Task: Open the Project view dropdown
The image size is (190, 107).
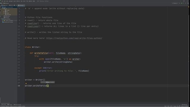Action: pyautogui.click(x=4, y=5)
